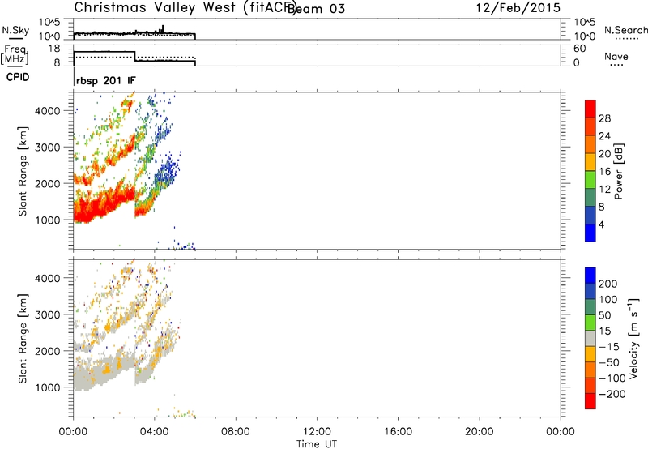Pick the light green segment of the Power color bar

pos(590,179)
